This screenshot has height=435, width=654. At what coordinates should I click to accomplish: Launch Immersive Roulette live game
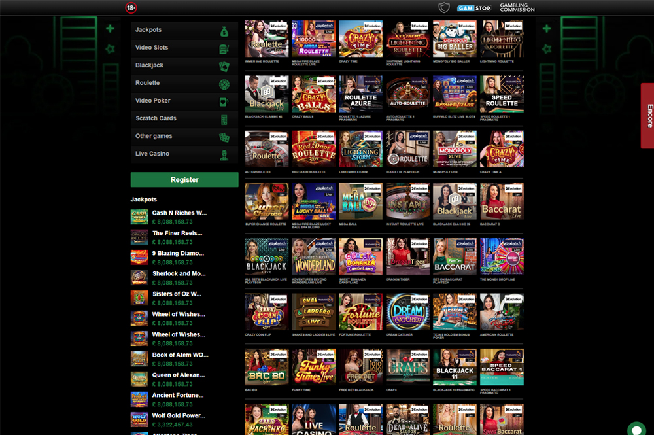coord(267,39)
